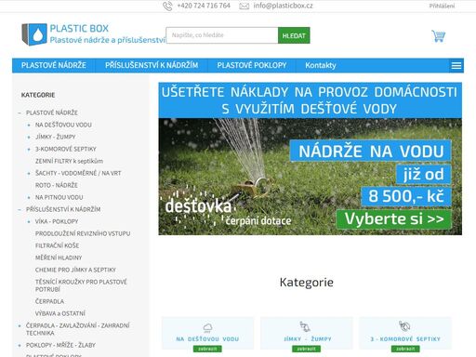This screenshot has height=357, width=476.
Task: Open the Přihlášení login link
Action: click(x=442, y=6)
